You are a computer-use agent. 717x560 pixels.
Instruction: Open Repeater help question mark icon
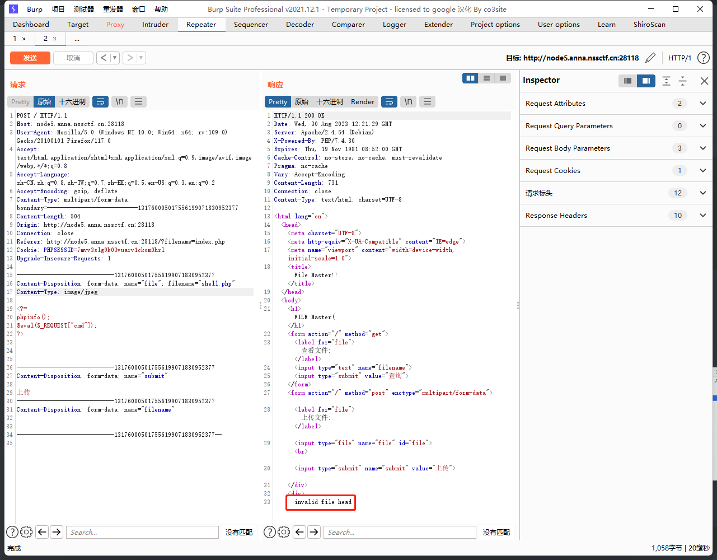[704, 58]
